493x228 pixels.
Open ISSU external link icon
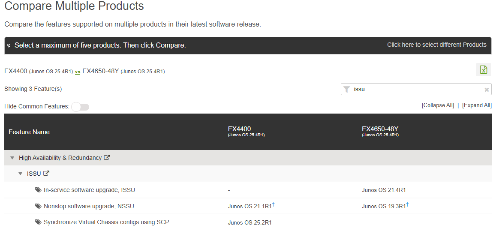tap(46, 174)
